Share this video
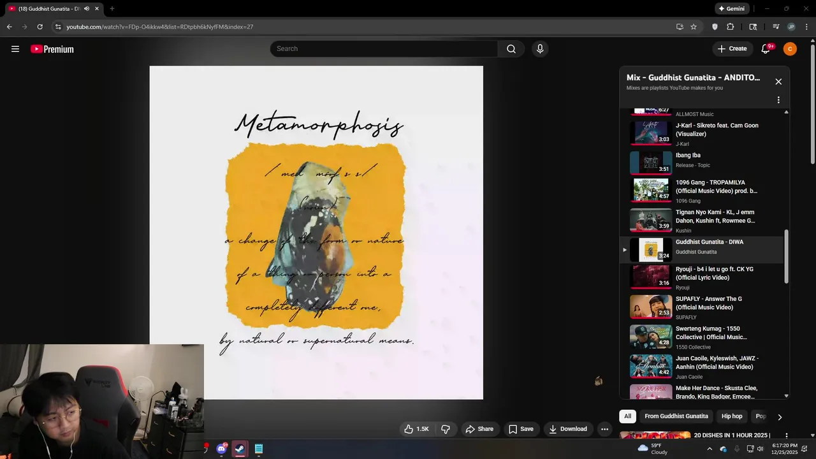Screen dimensions: 816x459 [479, 429]
